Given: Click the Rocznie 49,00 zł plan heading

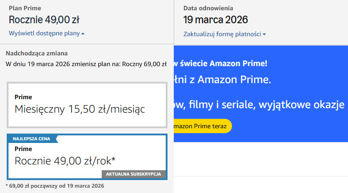Looking at the screenshot, I should pos(44,20).
